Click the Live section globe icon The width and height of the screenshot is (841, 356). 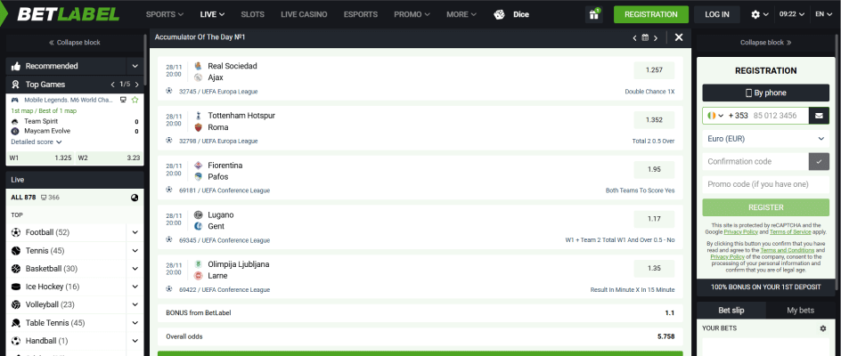point(135,198)
